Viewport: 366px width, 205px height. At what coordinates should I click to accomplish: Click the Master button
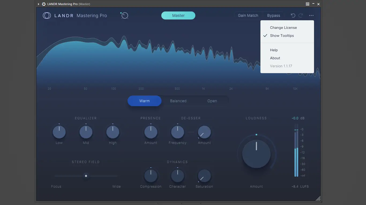pos(178,15)
